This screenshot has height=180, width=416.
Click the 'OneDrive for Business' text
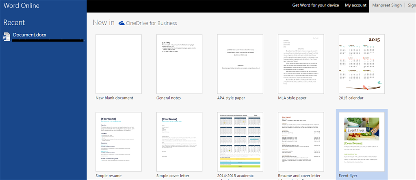(151, 23)
